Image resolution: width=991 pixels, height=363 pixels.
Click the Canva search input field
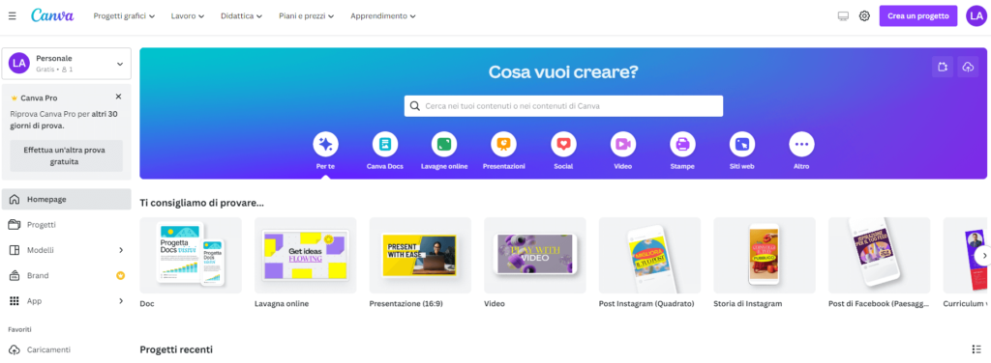click(x=564, y=106)
